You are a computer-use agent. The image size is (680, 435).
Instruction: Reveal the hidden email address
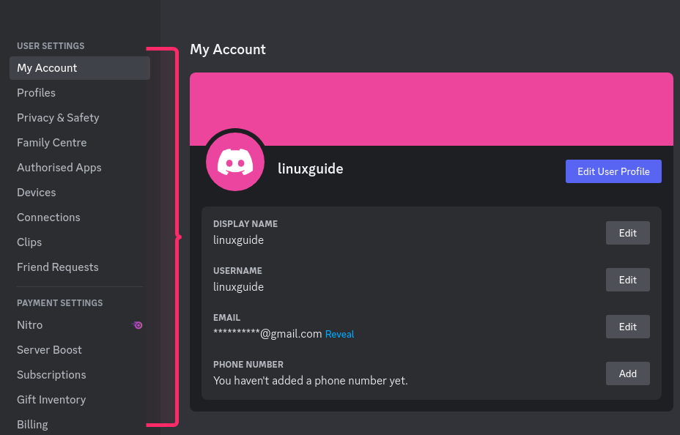tap(339, 335)
